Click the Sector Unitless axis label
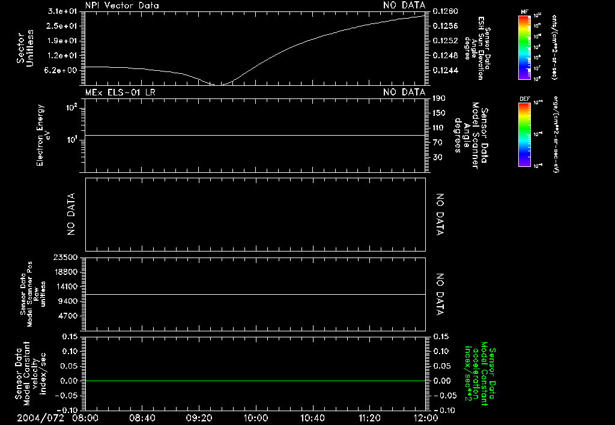 [25, 48]
